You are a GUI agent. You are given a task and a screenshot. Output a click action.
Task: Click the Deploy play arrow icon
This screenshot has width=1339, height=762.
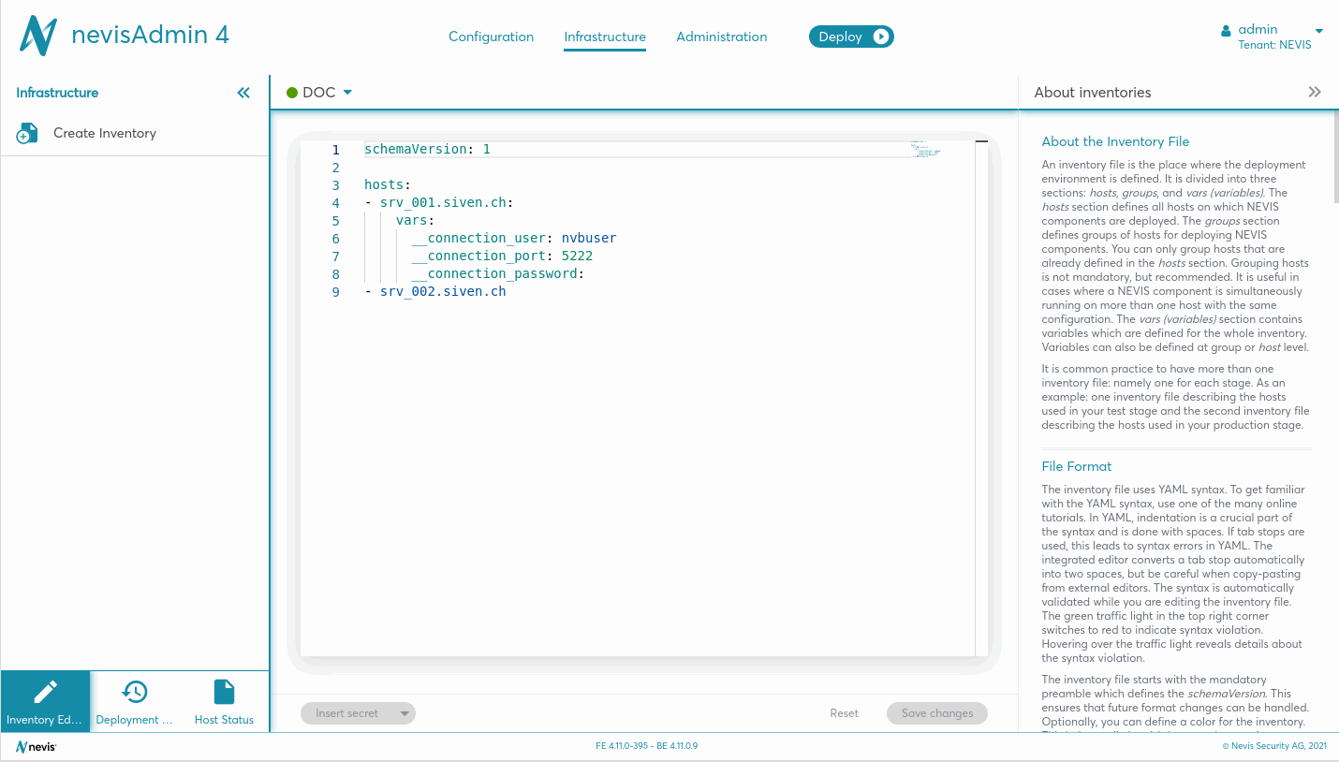(x=881, y=37)
